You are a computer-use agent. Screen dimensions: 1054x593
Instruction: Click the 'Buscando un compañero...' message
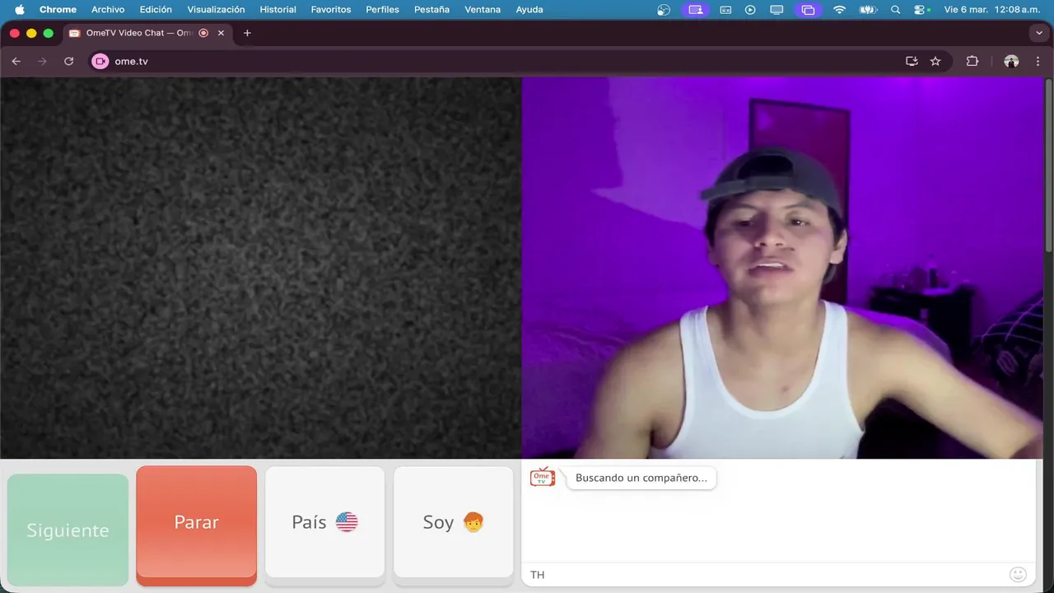click(641, 478)
